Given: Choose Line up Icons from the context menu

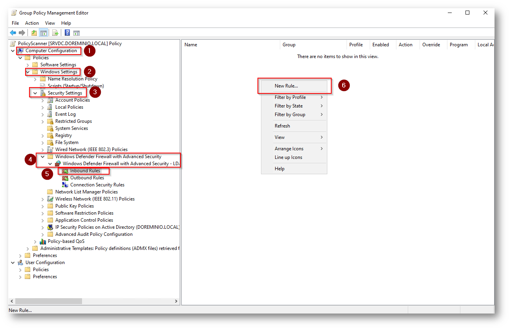Looking at the screenshot, I should click(x=294, y=157).
